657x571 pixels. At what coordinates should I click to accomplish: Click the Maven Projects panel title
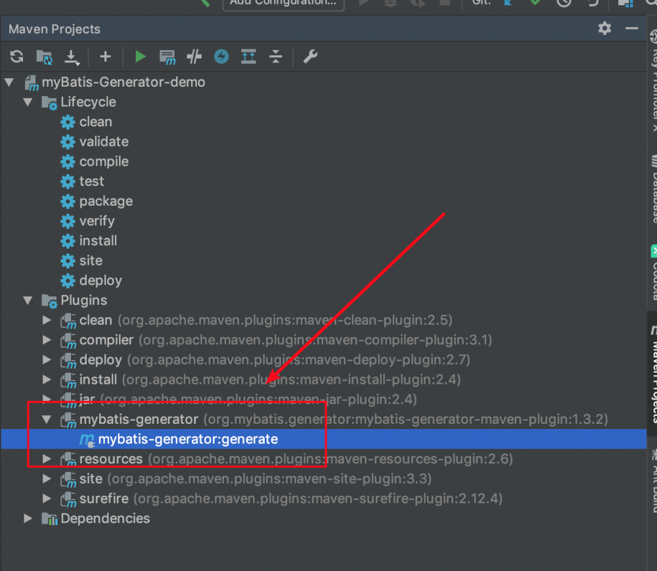55,29
